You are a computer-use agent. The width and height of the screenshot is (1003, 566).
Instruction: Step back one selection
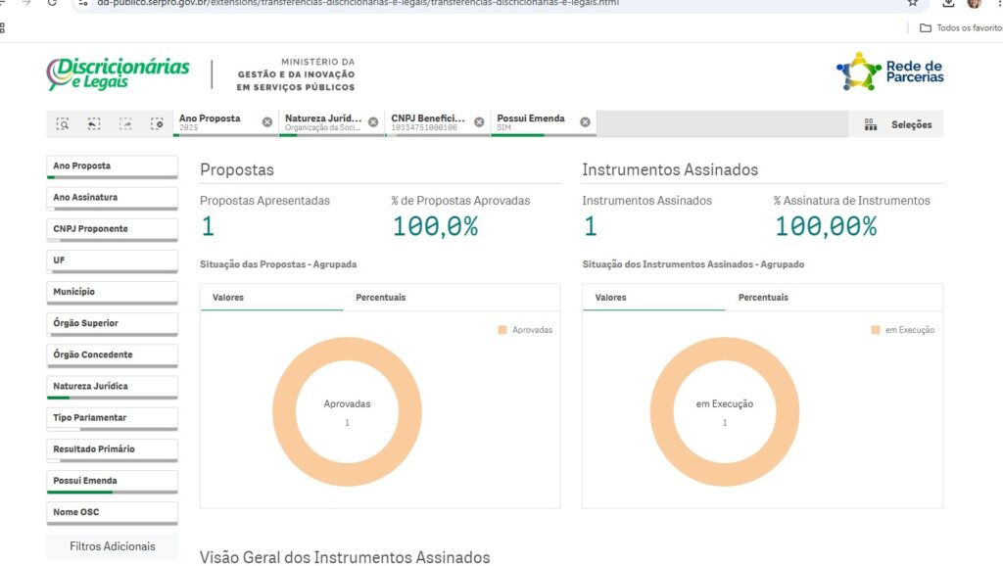click(94, 123)
